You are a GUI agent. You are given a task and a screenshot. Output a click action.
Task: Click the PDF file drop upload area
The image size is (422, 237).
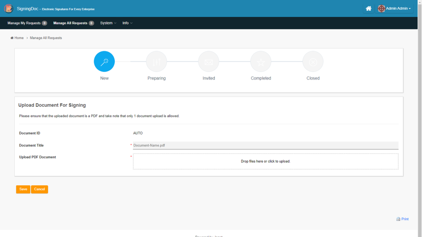(x=265, y=161)
